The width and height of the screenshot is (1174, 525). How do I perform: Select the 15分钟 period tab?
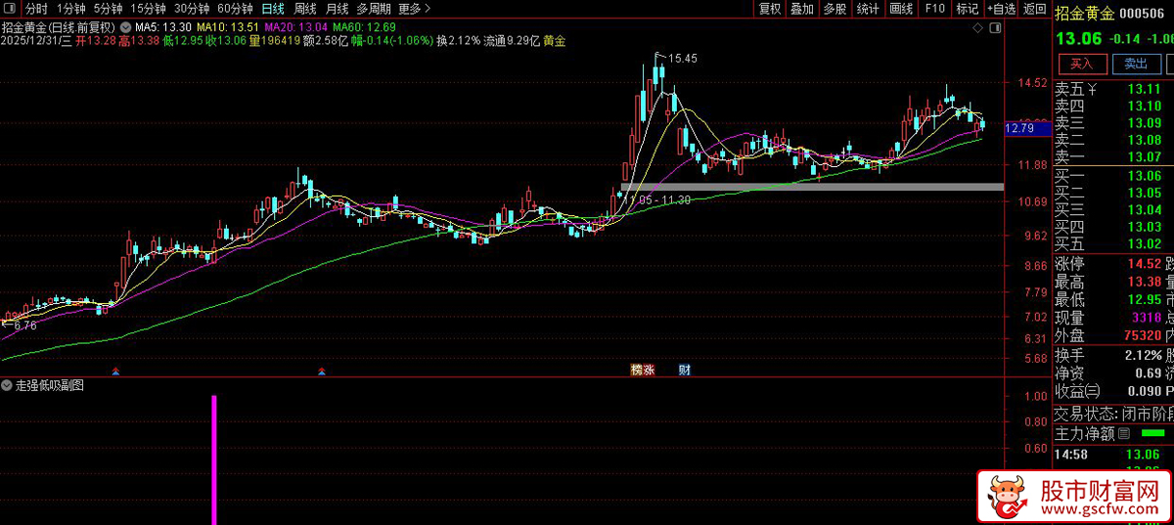click(148, 9)
